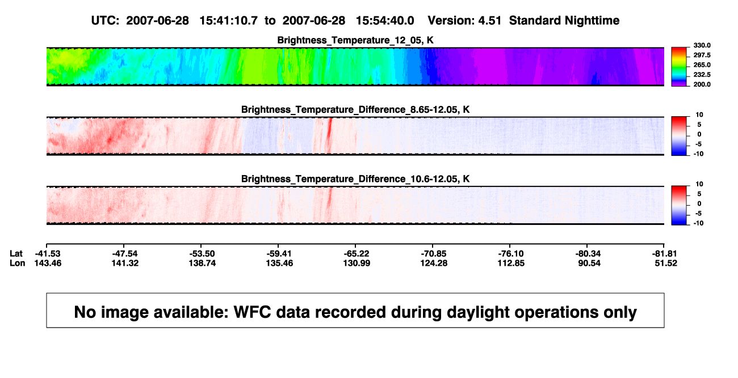Click the title 'Brightness_Temperature_Difference_10.6-12.05, K'
The width and height of the screenshot is (738, 378).
point(355,179)
